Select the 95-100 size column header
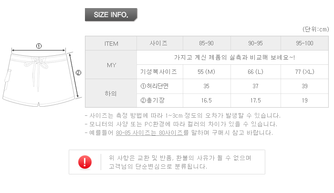334x193 pixels. pos(304,43)
